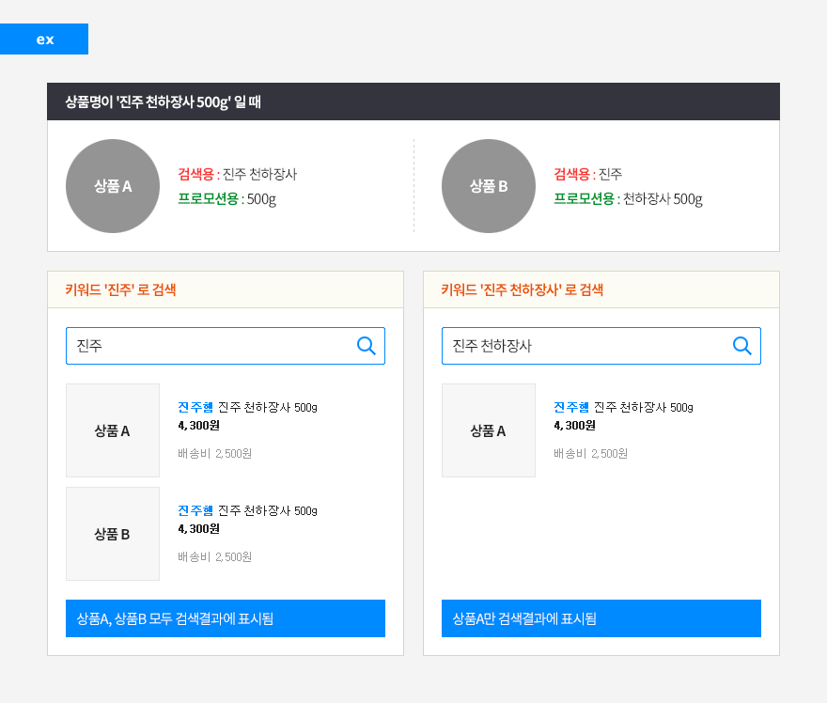
Task: Click the search icon in the '진주' search box
Action: point(366,346)
